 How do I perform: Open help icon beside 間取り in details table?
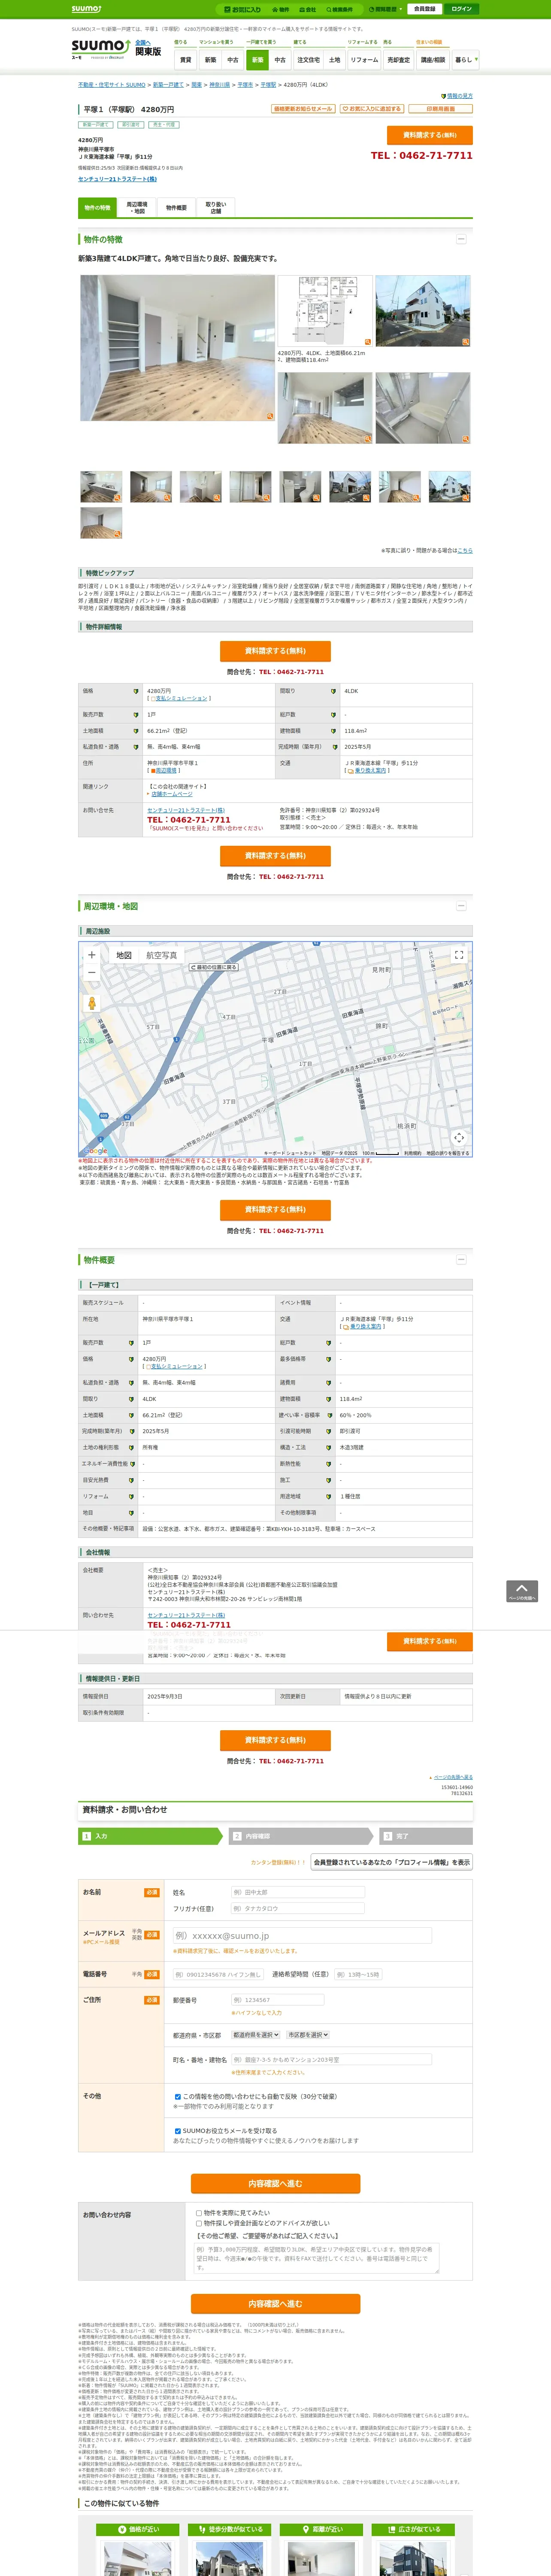pos(333,691)
